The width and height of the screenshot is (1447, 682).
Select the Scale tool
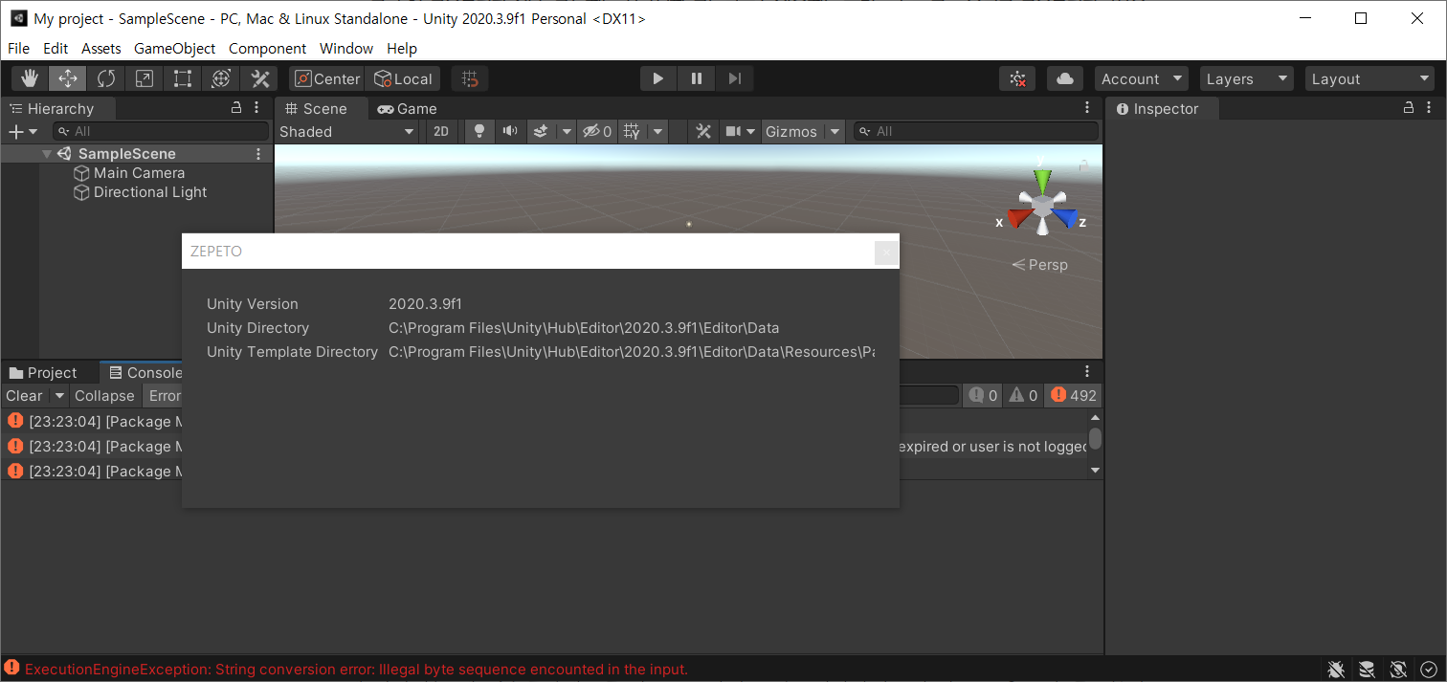click(145, 78)
